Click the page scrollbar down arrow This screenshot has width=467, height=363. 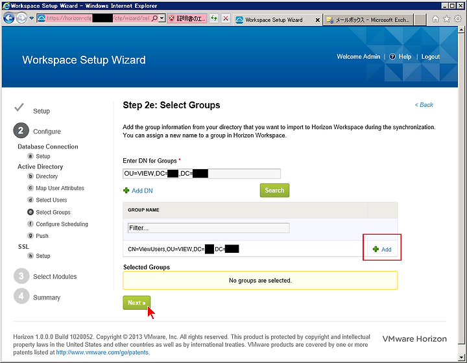(461, 357)
